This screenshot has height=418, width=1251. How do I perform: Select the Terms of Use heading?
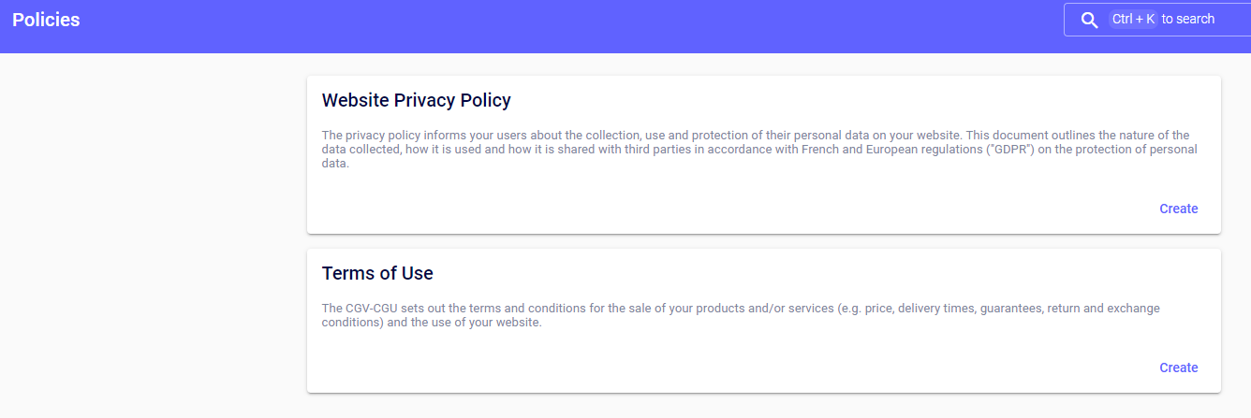coord(377,273)
